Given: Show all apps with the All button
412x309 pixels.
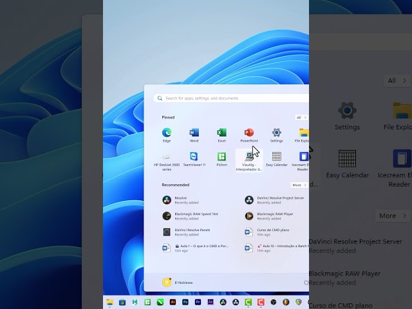Looking at the screenshot, I should pyautogui.click(x=301, y=117).
